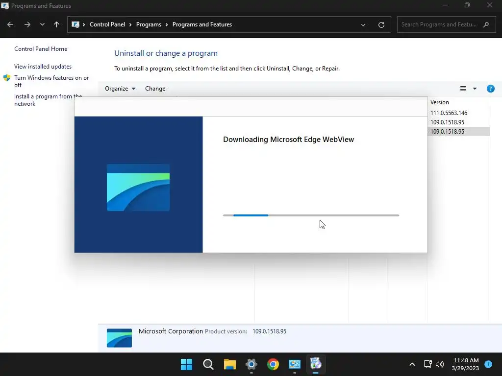Select the highlighted 109.0.1518.95 version row
This screenshot has height=376, width=502.
coord(458,131)
